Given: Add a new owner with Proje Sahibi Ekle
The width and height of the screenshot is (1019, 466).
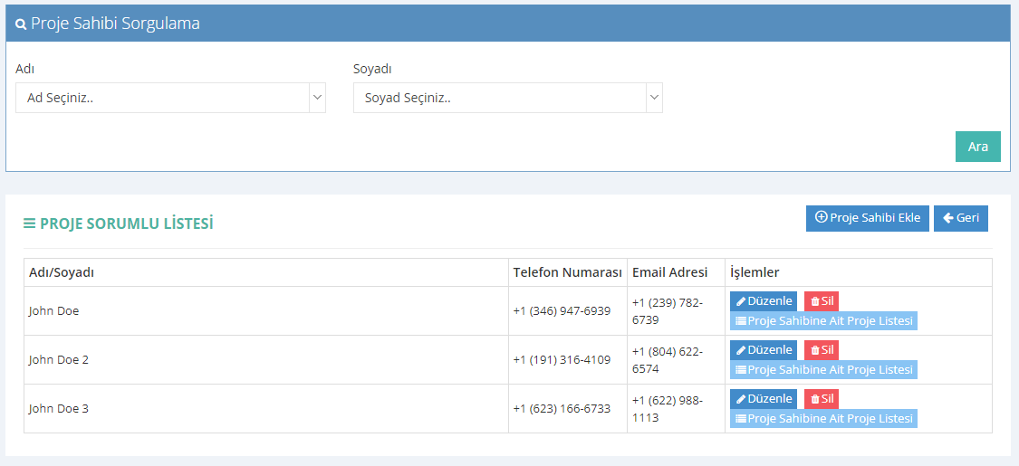Looking at the screenshot, I should (867, 218).
